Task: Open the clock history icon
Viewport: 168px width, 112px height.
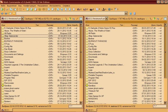Action: (x=10, y=14)
